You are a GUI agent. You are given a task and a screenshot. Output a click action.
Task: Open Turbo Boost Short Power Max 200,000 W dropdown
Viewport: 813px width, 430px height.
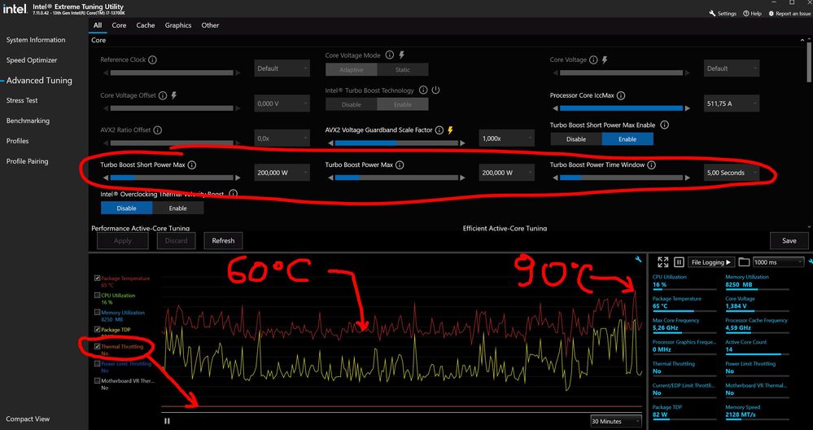point(282,173)
